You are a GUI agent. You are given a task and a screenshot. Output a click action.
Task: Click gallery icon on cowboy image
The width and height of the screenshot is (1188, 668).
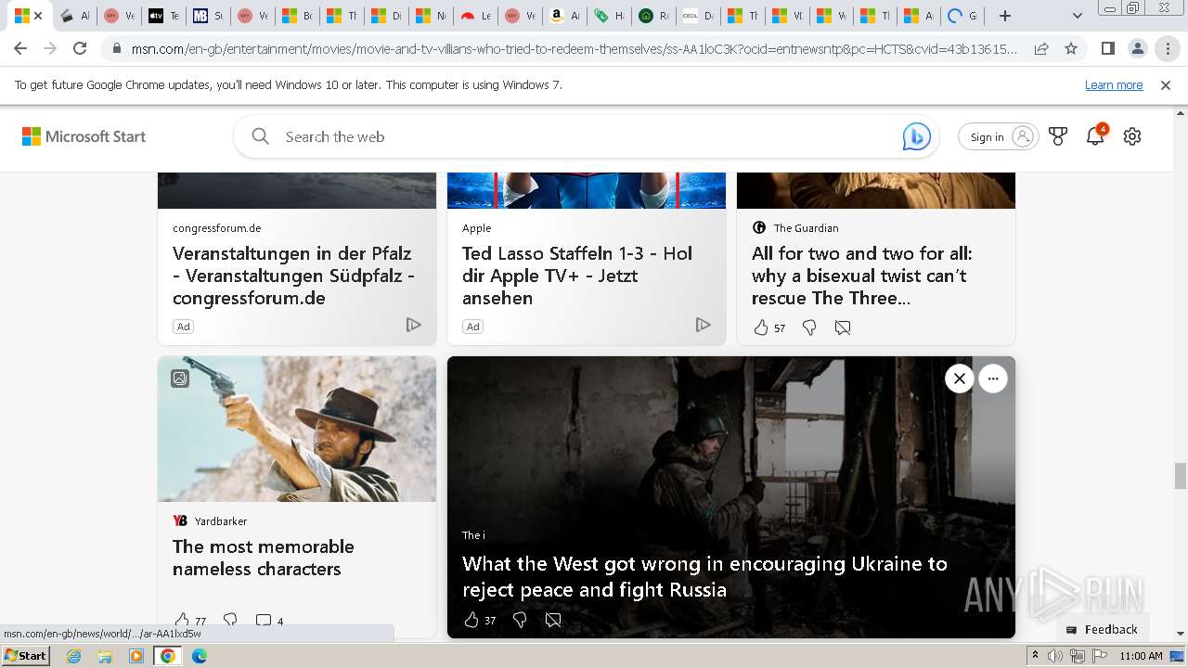(x=180, y=379)
